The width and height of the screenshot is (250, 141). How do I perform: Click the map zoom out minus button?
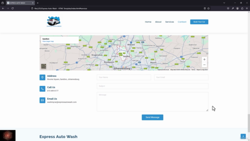click(204, 65)
